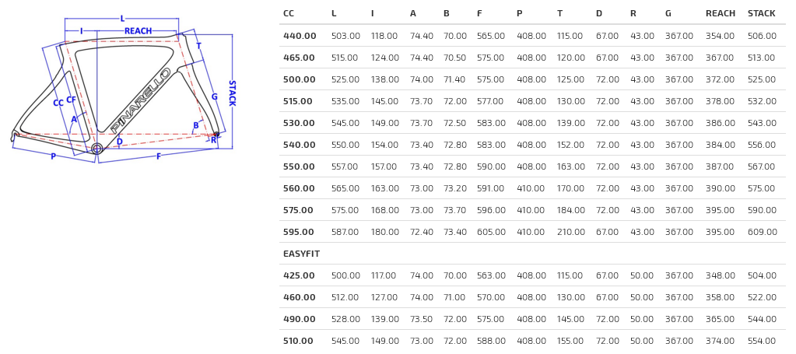
Task: Select the blue STACK label in the diagram
Action: [x=231, y=93]
